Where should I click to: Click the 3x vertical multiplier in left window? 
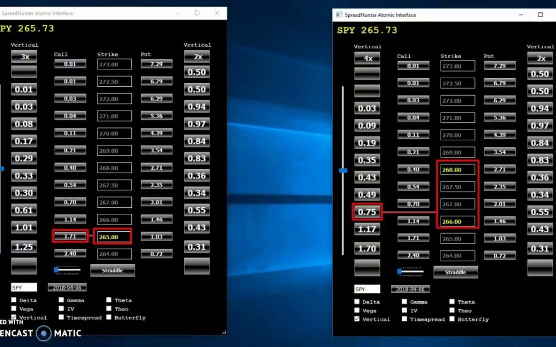[24, 57]
